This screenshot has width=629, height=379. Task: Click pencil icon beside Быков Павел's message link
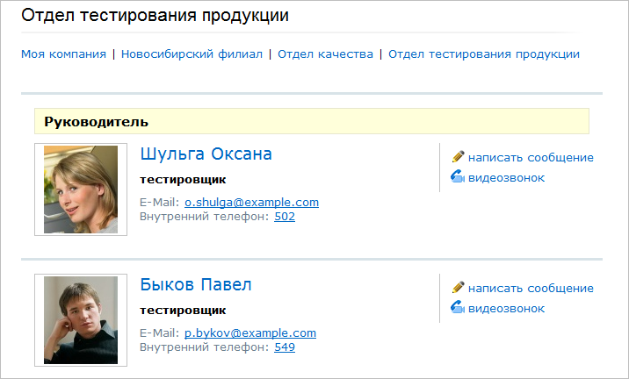[x=457, y=288]
